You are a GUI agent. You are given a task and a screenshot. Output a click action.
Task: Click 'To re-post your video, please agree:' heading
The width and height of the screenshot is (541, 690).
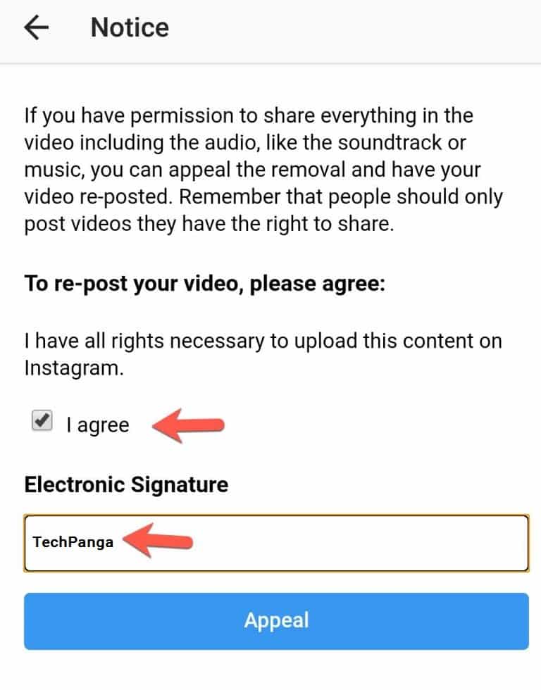(x=205, y=284)
